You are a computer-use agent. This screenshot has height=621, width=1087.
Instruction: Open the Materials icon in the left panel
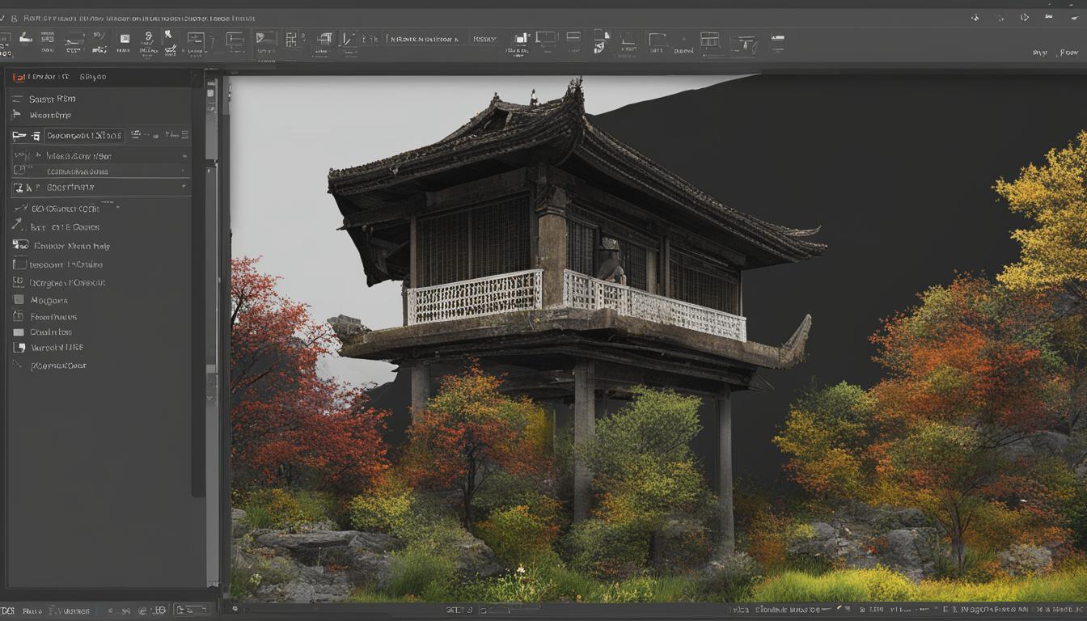pyautogui.click(x=17, y=300)
